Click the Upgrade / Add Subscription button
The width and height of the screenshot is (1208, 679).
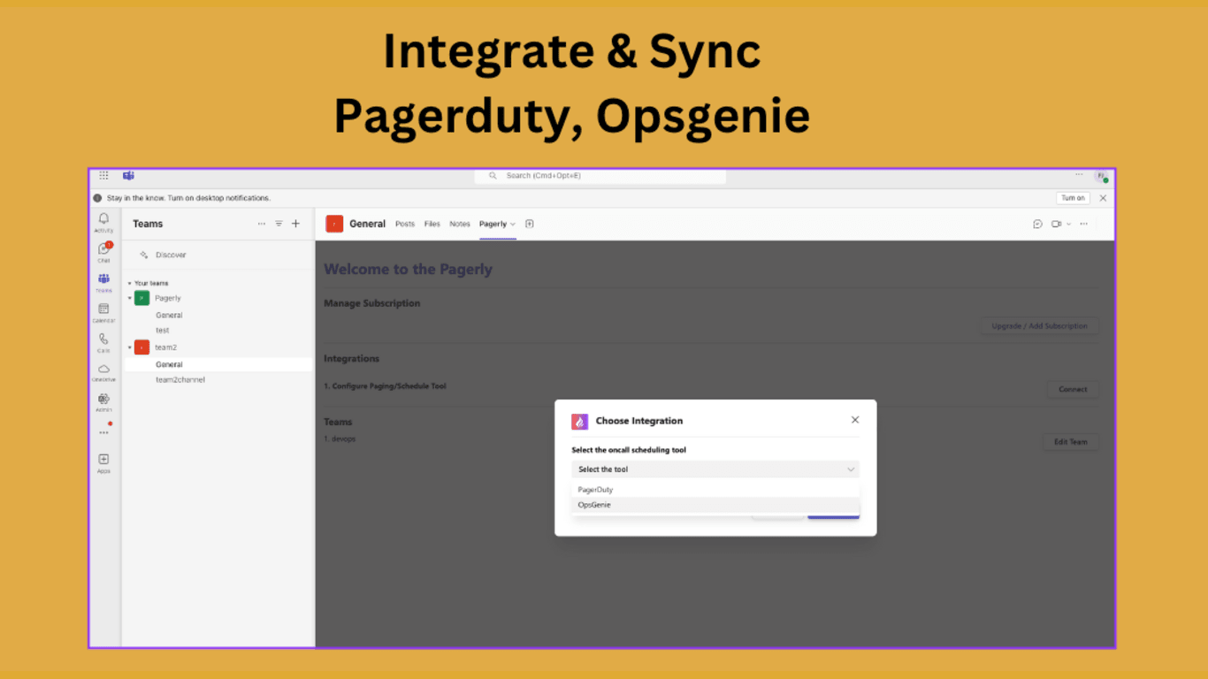[x=1040, y=326]
